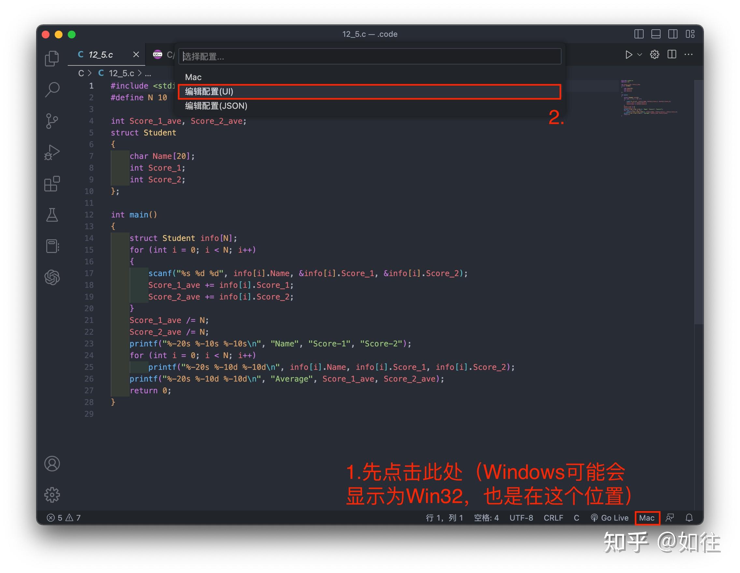Open the ChatGPT extension sidebar icon

coord(52,278)
